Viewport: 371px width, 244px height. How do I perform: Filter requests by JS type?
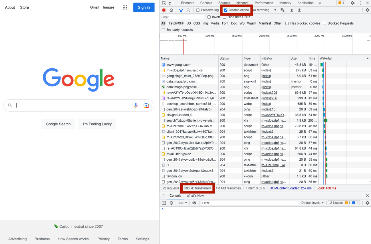tap(189, 23)
